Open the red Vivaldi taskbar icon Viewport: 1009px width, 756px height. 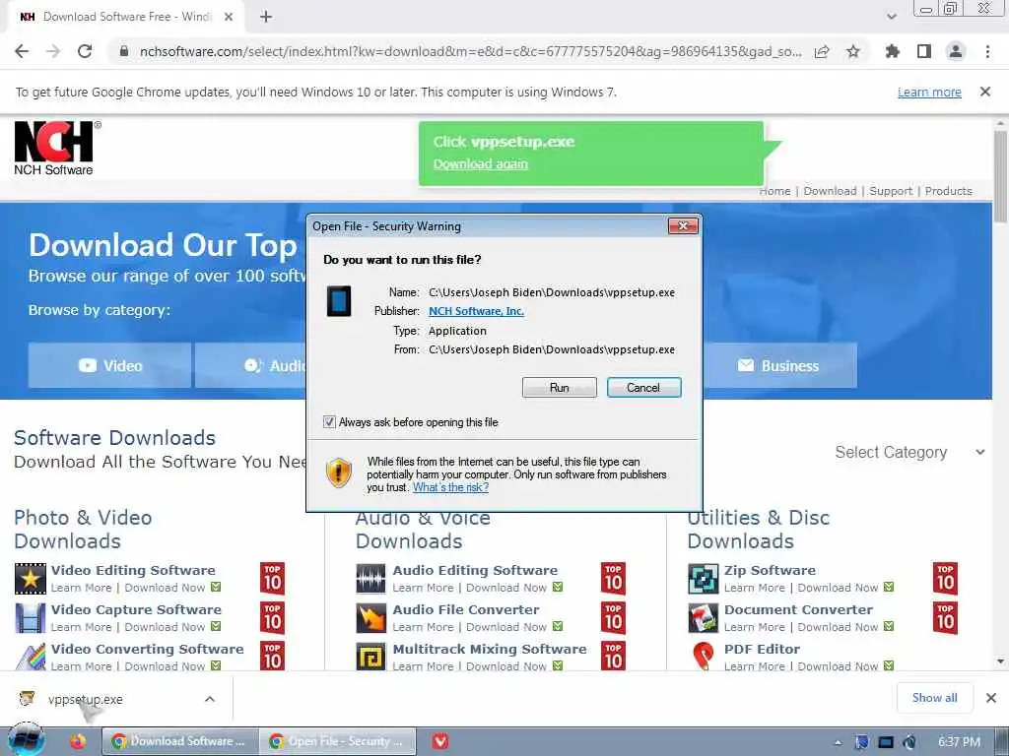coord(440,741)
